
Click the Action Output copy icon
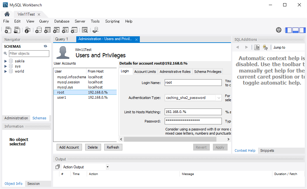click(x=58, y=167)
